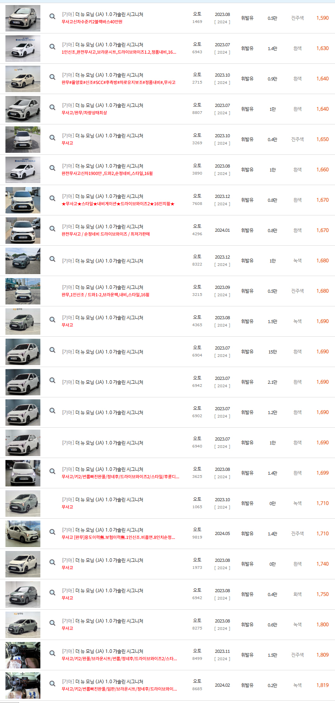Click magnifier icon in the 6904 row
Image resolution: width=335 pixels, height=703 pixels.
click(x=52, y=350)
